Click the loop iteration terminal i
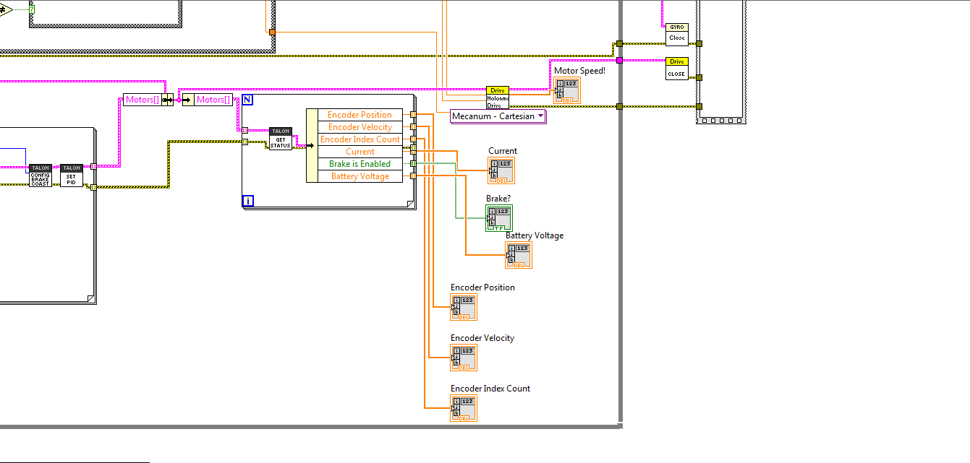This screenshot has height=463, width=970. (248, 200)
